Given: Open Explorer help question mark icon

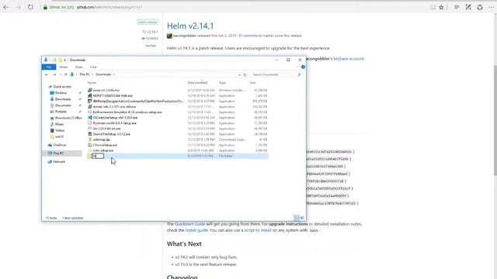Looking at the screenshot, I should point(303,67).
